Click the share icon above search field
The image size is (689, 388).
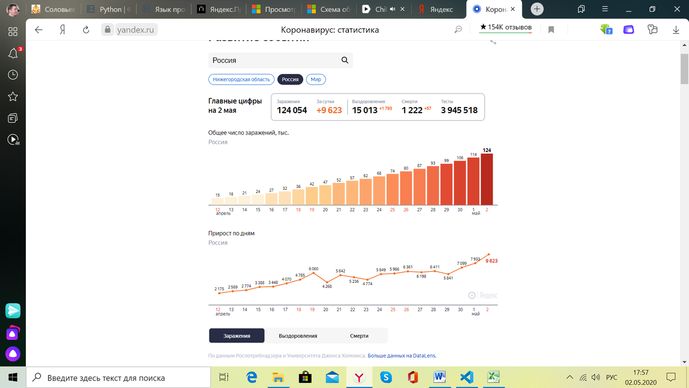[493, 41]
